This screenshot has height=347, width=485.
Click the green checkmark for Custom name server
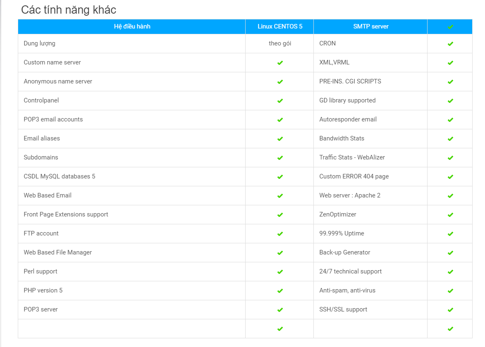tap(280, 63)
